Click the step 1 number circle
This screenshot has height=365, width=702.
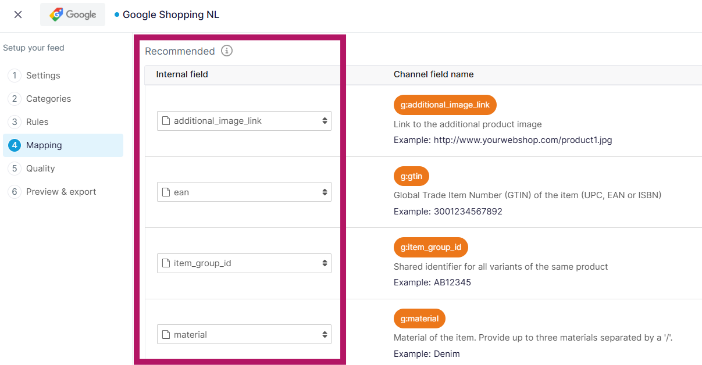[15, 76]
